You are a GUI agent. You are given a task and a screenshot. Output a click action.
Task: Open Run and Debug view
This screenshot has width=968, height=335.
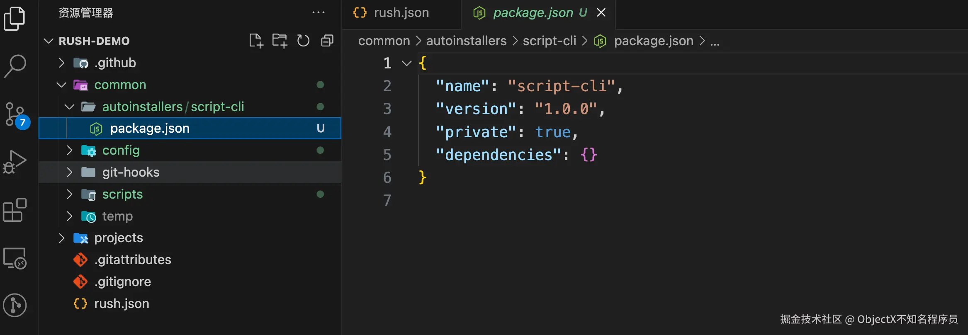coord(15,162)
